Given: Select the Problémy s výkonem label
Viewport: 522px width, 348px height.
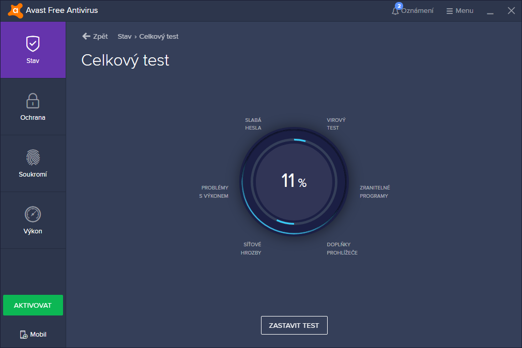Looking at the screenshot, I should tap(214, 192).
